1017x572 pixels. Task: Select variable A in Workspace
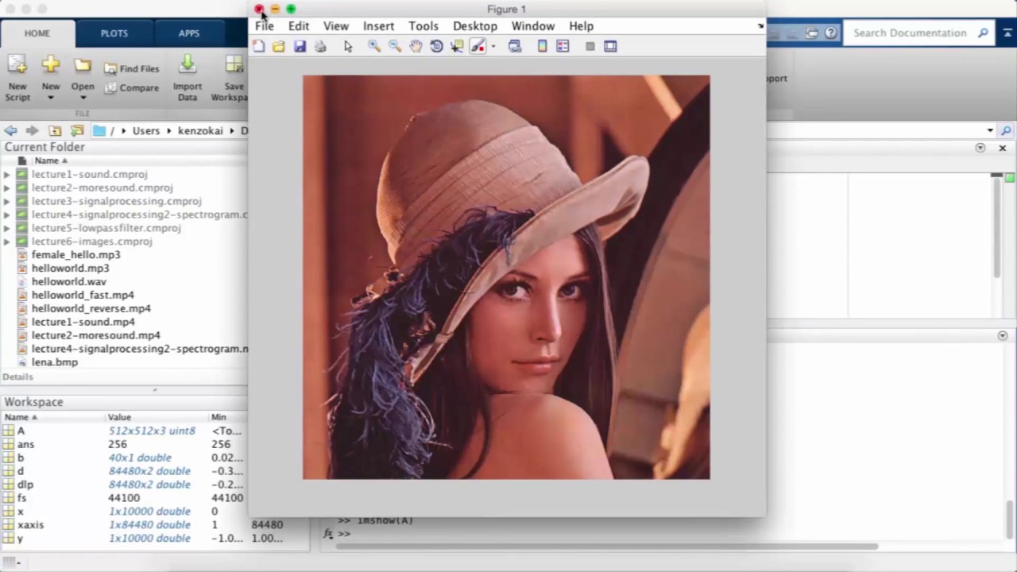(21, 431)
